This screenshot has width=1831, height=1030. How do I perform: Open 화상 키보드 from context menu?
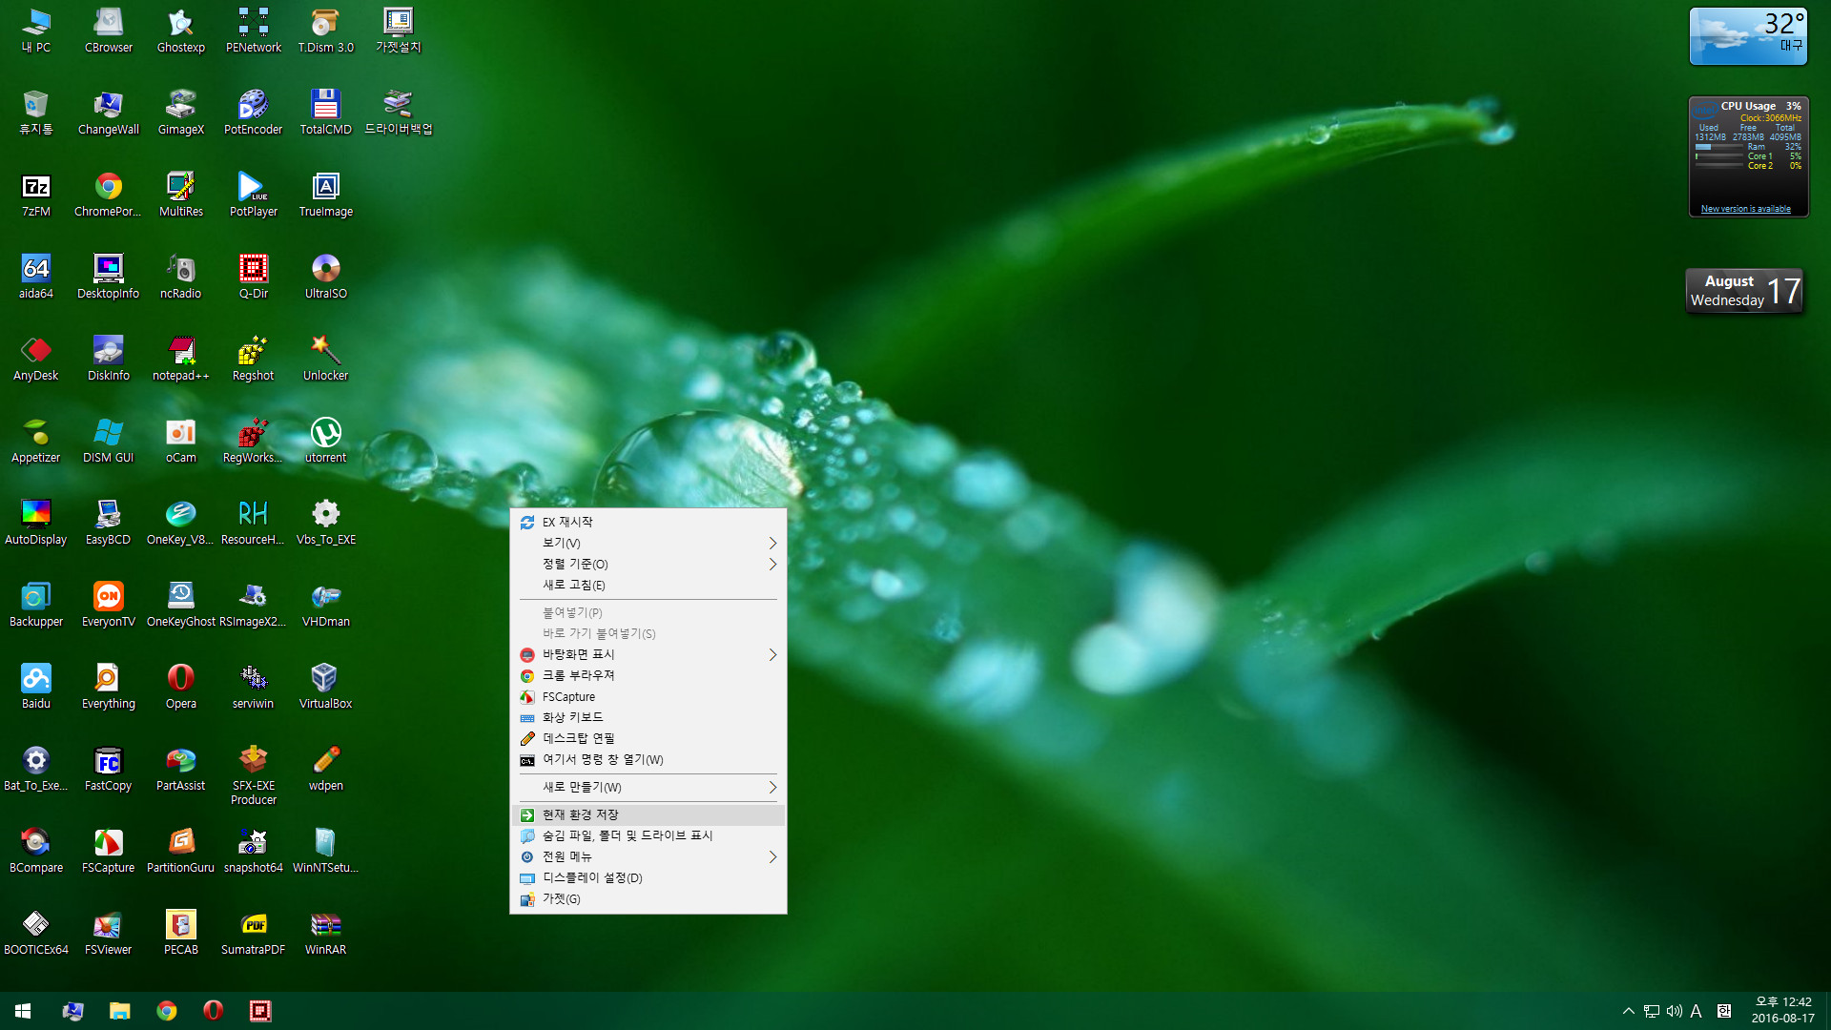coord(648,717)
